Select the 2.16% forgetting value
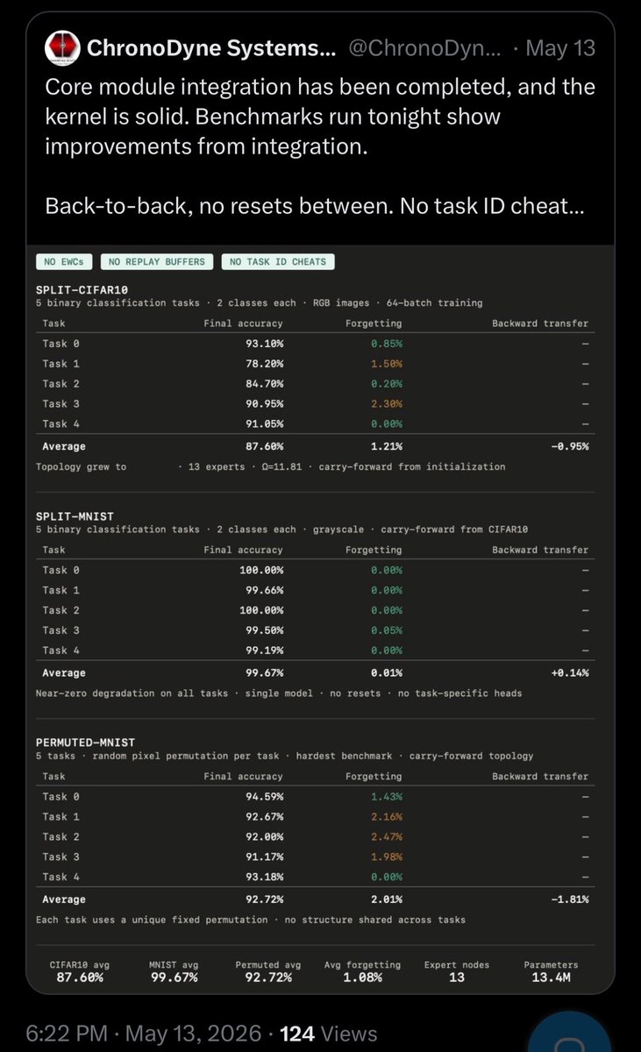 point(387,816)
